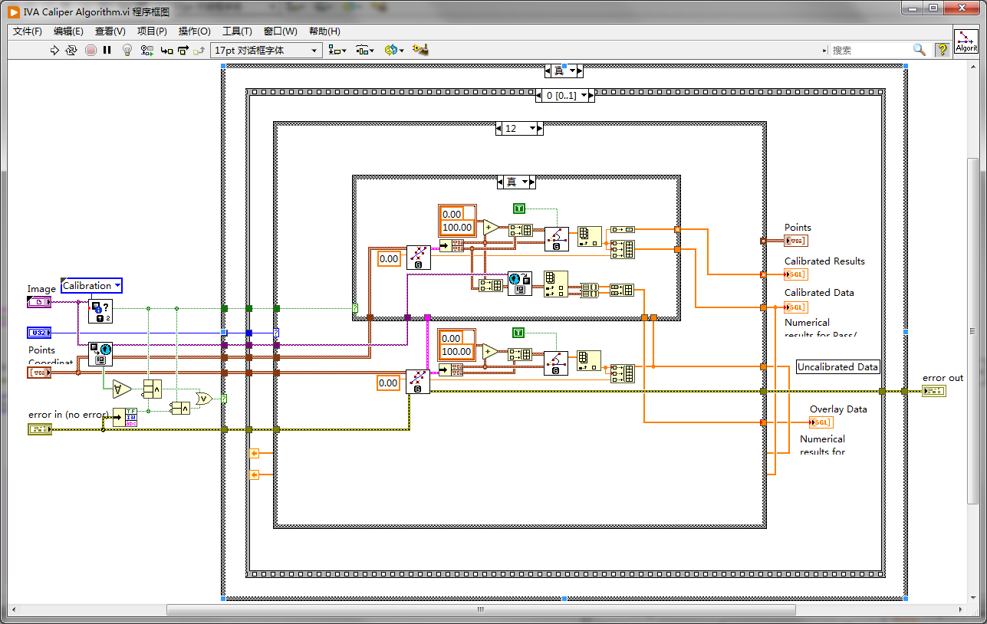Select the Calibrated Data SGL terminal
Image resolution: width=987 pixels, height=624 pixels.
click(795, 307)
